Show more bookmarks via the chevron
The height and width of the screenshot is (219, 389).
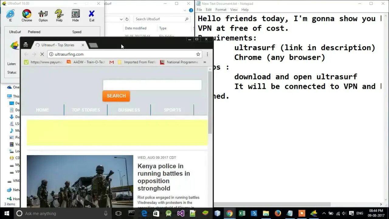205,62
